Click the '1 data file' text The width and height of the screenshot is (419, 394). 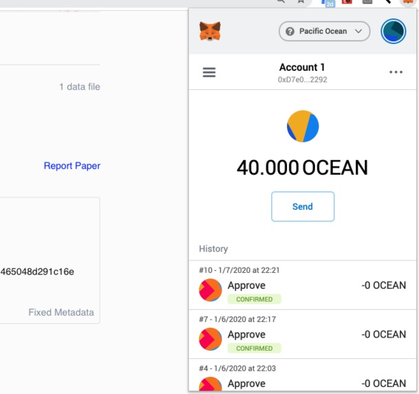click(x=80, y=87)
